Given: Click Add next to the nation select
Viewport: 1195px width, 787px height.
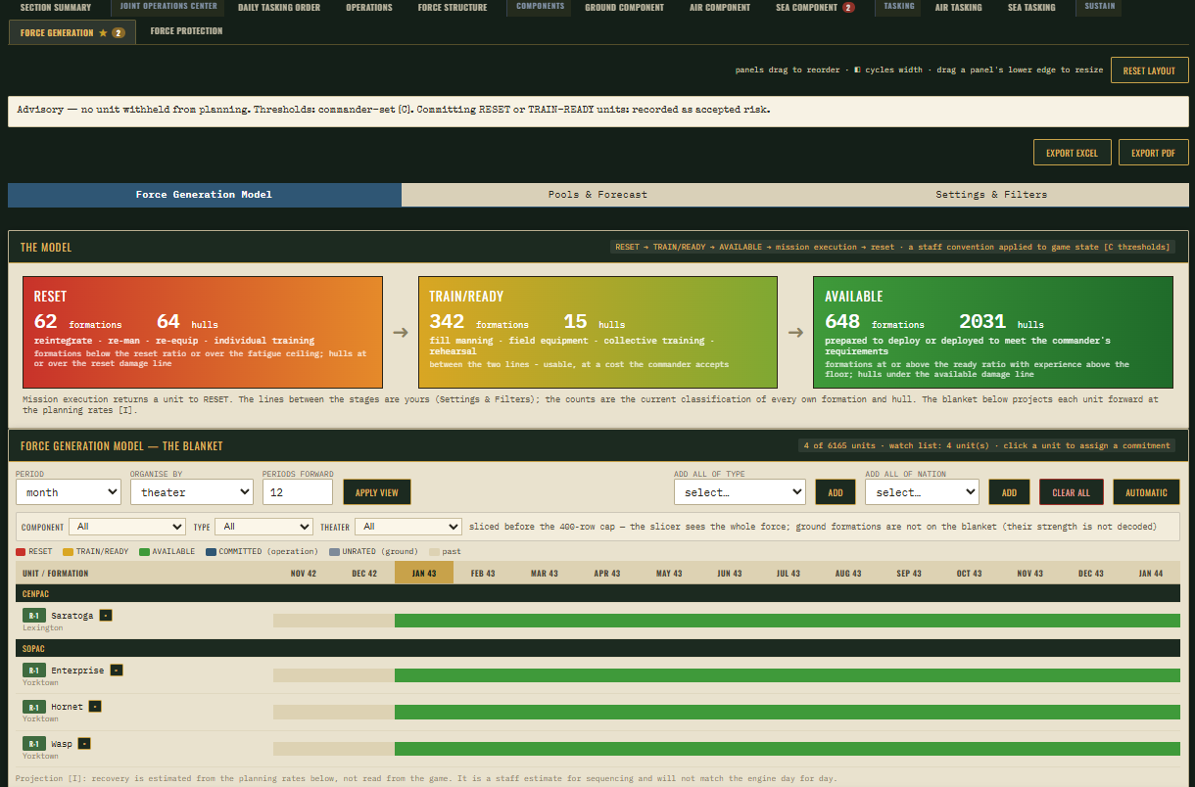Looking at the screenshot, I should 1009,491.
